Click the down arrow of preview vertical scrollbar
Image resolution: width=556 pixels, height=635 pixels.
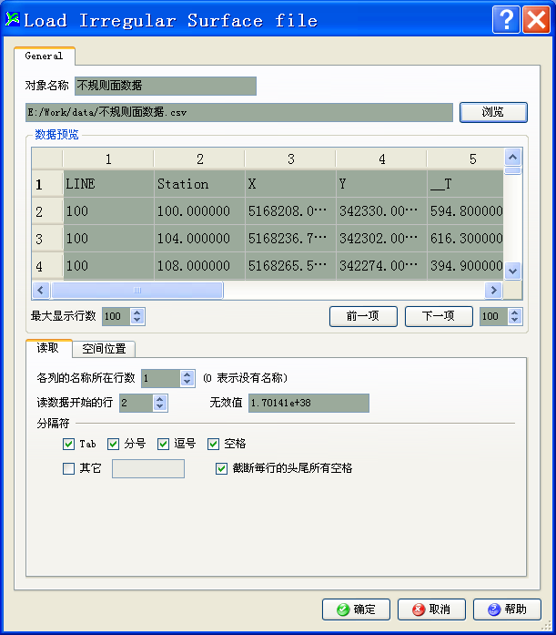512,271
